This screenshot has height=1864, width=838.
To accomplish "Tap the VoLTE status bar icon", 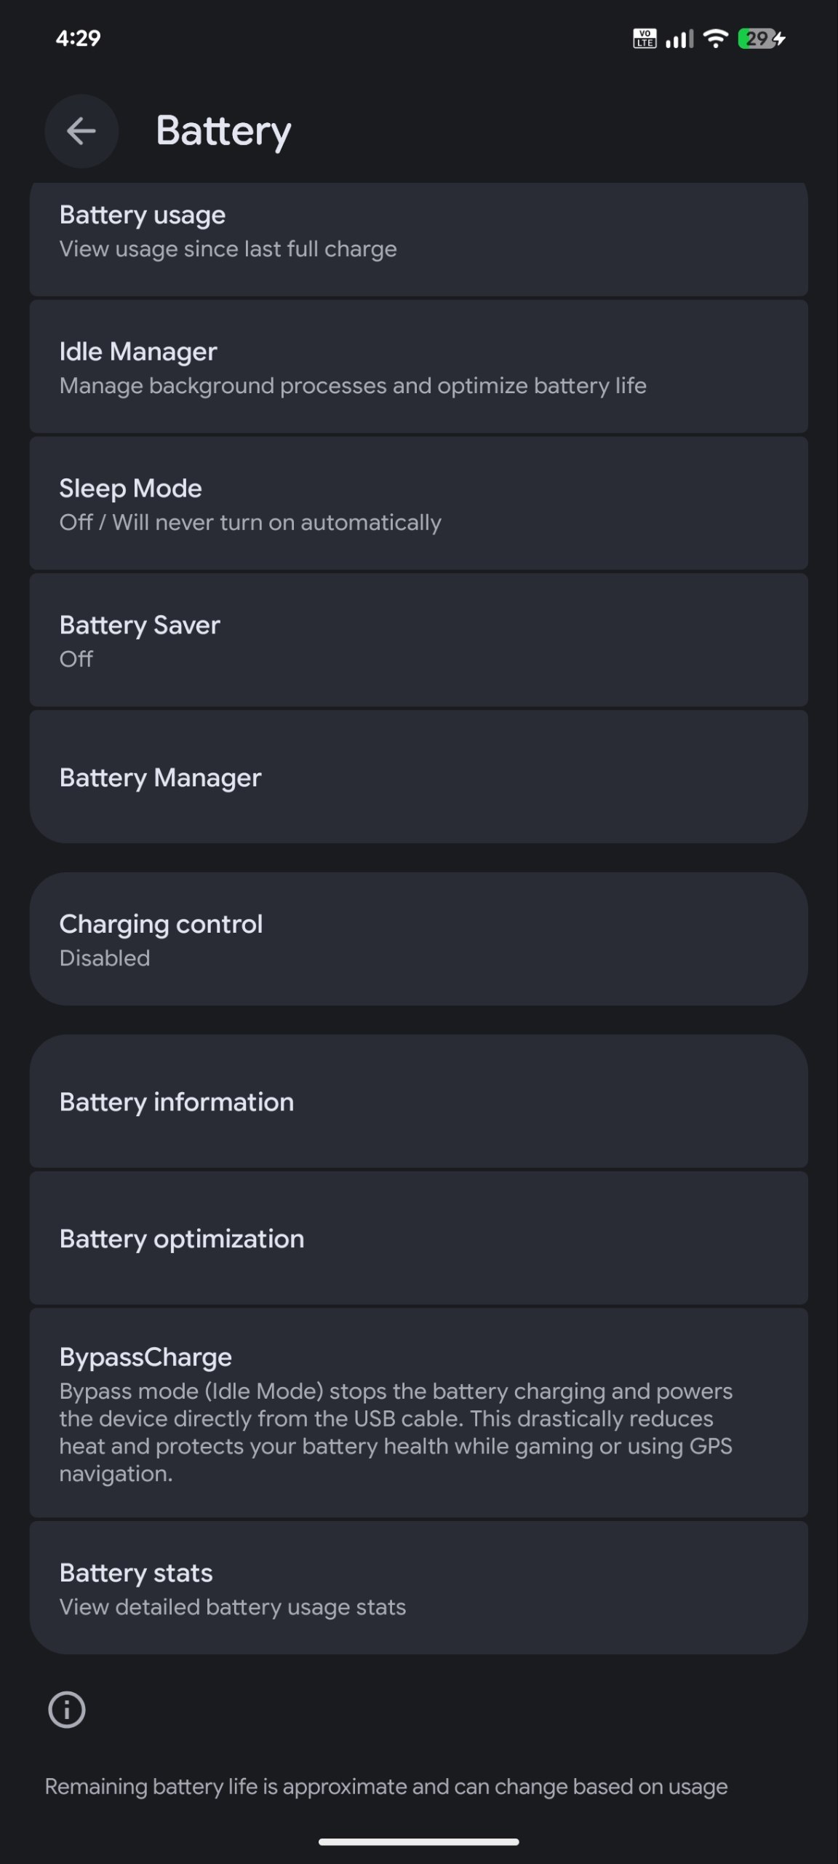I will coord(645,39).
